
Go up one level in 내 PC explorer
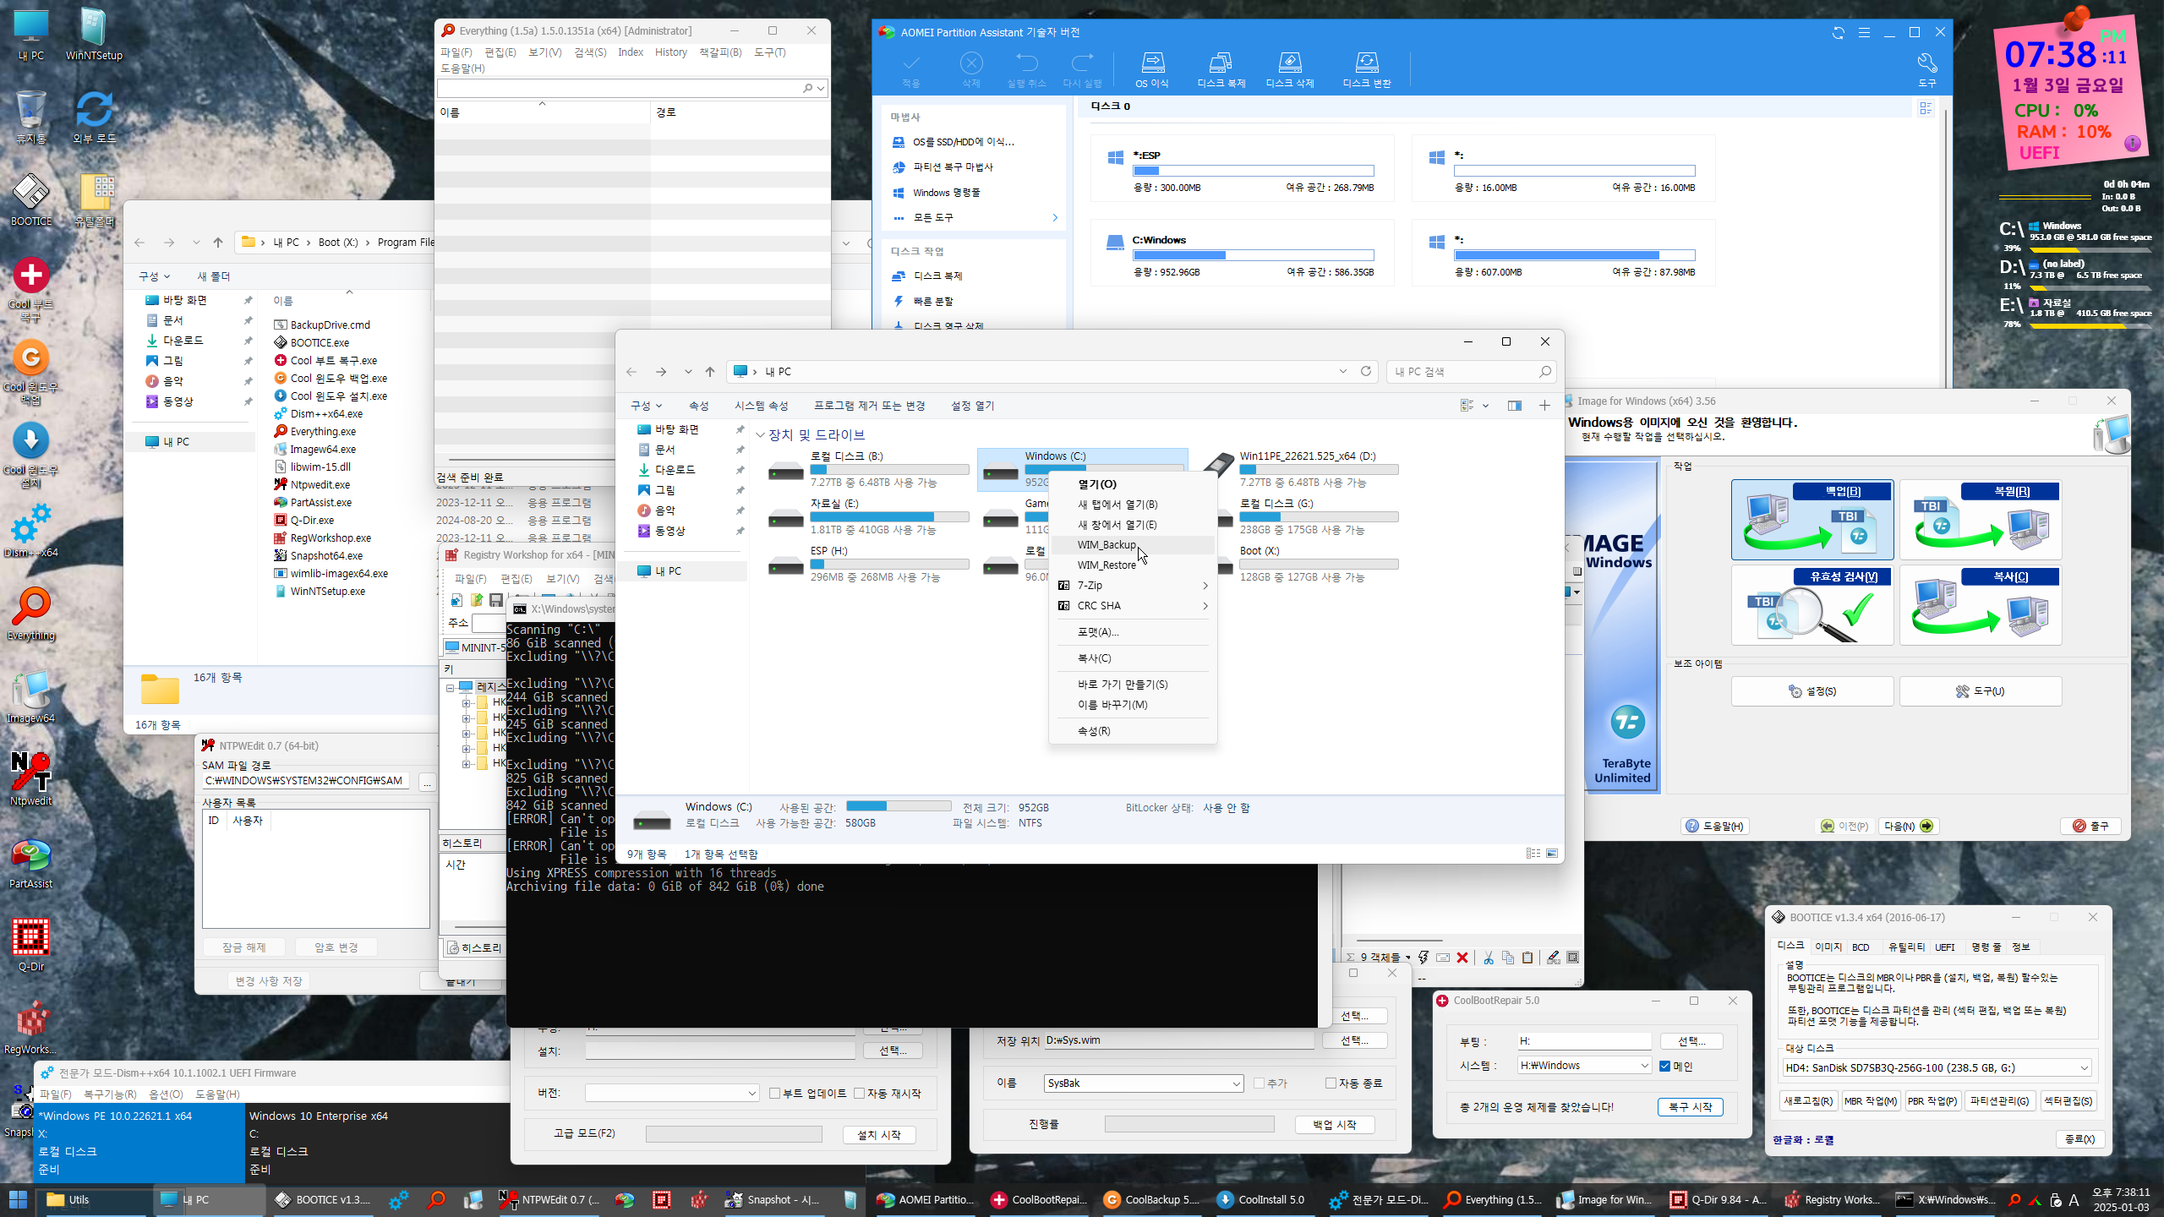[710, 372]
